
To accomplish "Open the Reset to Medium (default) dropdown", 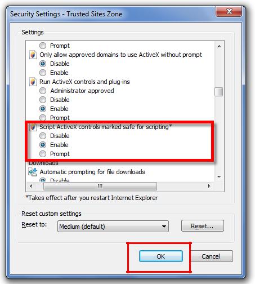I will click(113, 227).
